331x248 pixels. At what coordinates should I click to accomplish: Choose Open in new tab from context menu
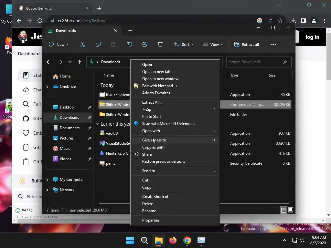[156, 72]
